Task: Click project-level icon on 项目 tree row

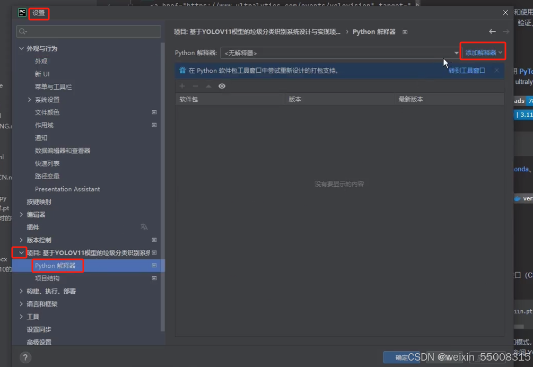Action: [154, 252]
